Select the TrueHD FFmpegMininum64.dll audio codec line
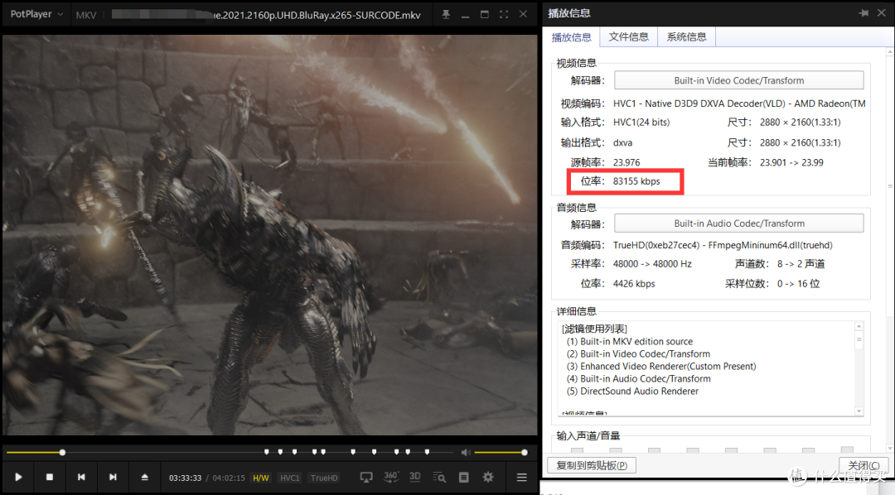Screen dimensions: 895x495 click(x=723, y=245)
